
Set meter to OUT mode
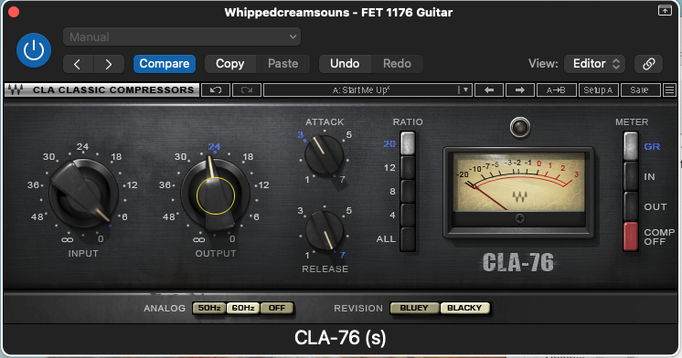coord(631,206)
